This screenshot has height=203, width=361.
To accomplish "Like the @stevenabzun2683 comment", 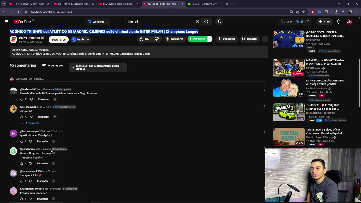I will (x=21, y=181).
